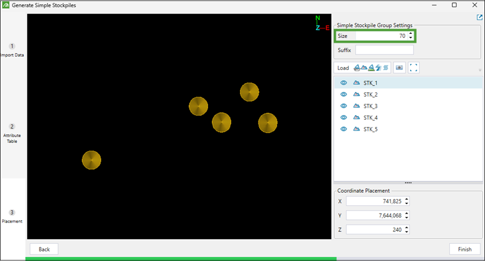Toggle visibility of STK_2
This screenshot has height=261, width=485.
point(344,94)
